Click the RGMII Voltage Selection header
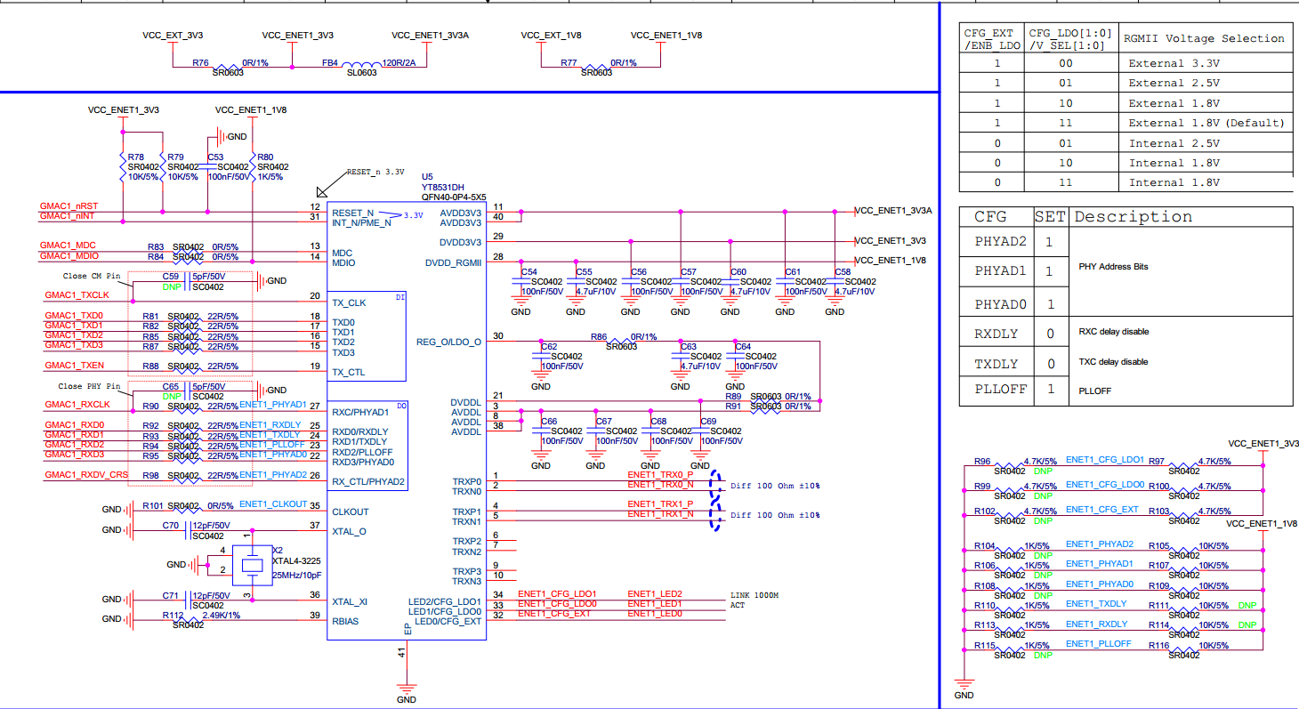 pyautogui.click(x=1205, y=39)
